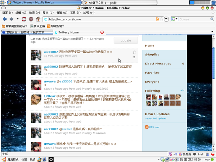Expand the 即時新聞 live bookmark
This screenshot has width=216, height=162.
(x=55, y=26)
